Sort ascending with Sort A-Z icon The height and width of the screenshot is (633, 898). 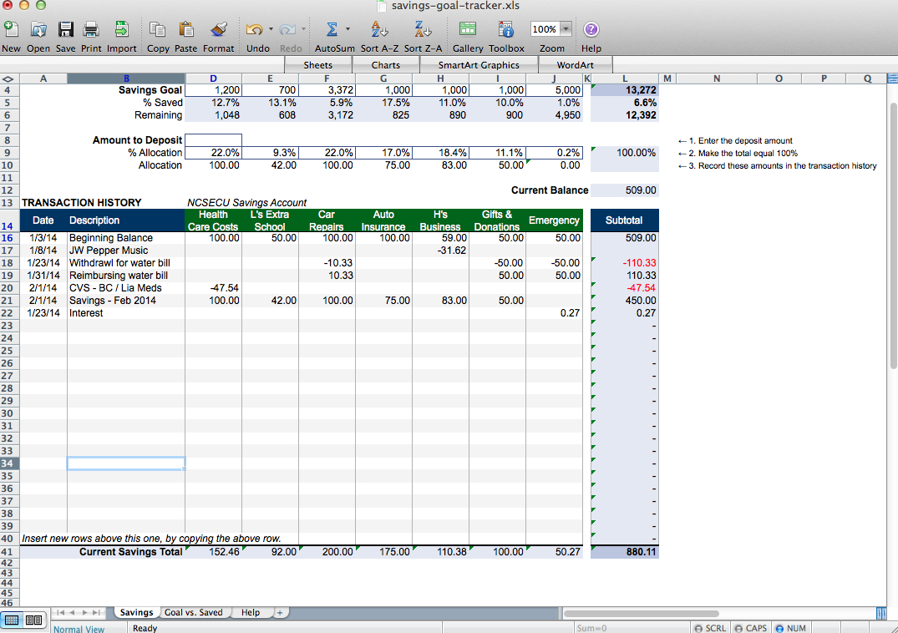point(379,30)
